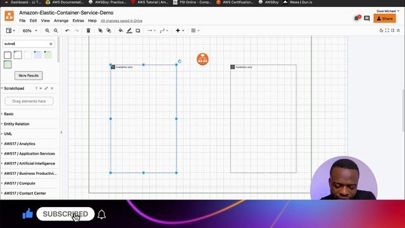405x228 pixels.
Task: Undo the last action
Action: pos(68,30)
